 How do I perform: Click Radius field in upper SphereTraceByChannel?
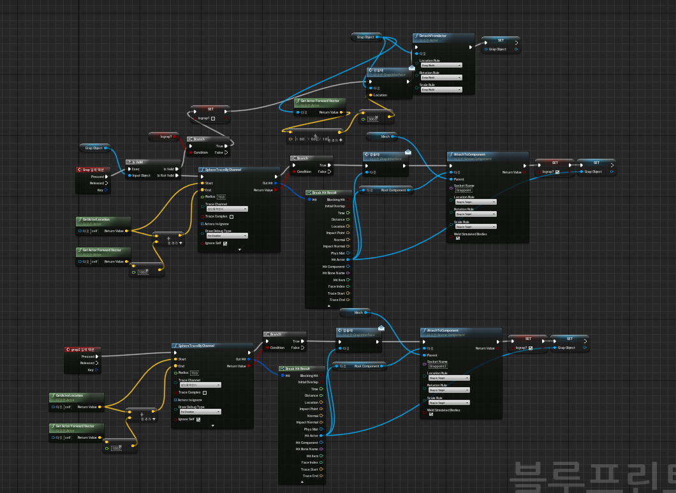(x=221, y=196)
